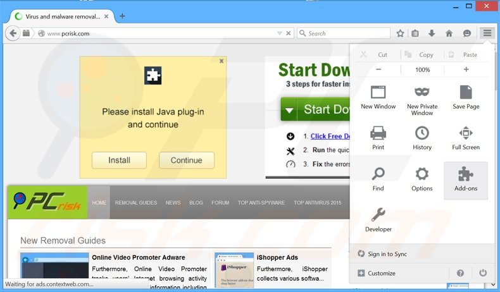Open the Removal Guides site menu
The height and width of the screenshot is (292, 500).
135,203
